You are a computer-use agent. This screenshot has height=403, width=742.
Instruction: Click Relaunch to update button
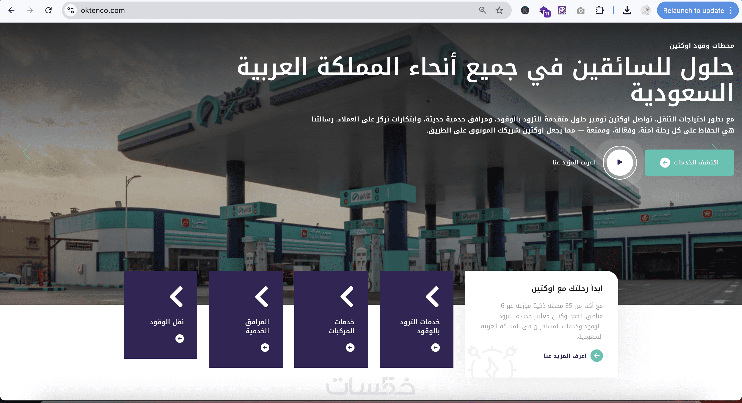[x=693, y=11]
